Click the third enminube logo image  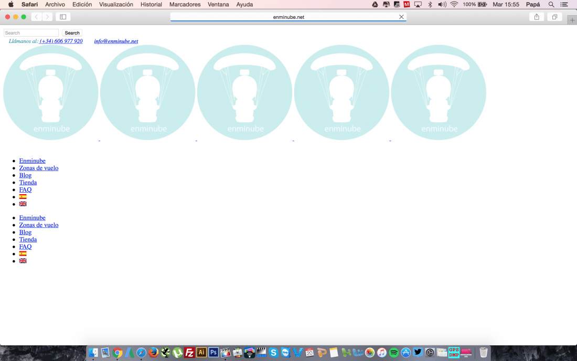tap(245, 92)
